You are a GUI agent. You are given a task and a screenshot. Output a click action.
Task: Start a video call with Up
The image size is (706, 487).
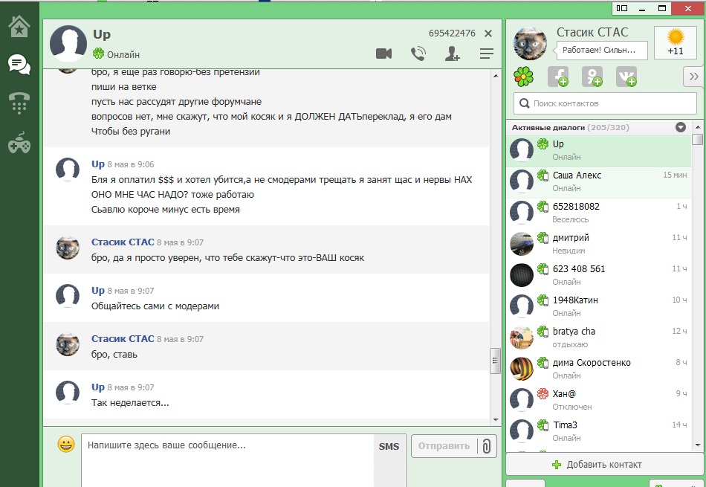pos(383,54)
